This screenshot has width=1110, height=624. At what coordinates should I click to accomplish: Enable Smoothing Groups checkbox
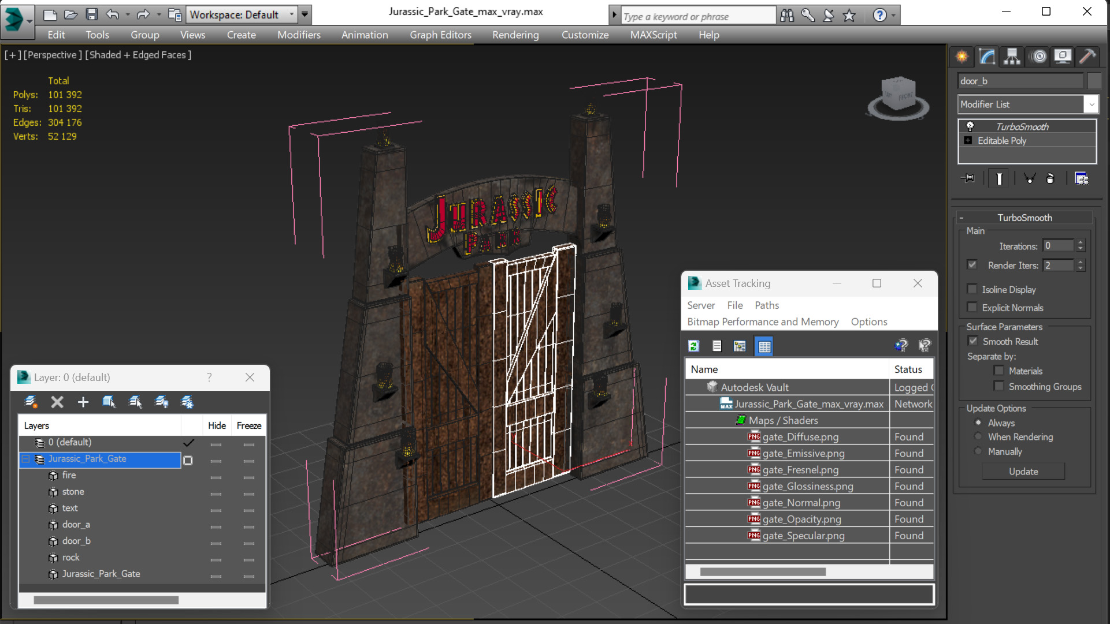[x=999, y=386]
